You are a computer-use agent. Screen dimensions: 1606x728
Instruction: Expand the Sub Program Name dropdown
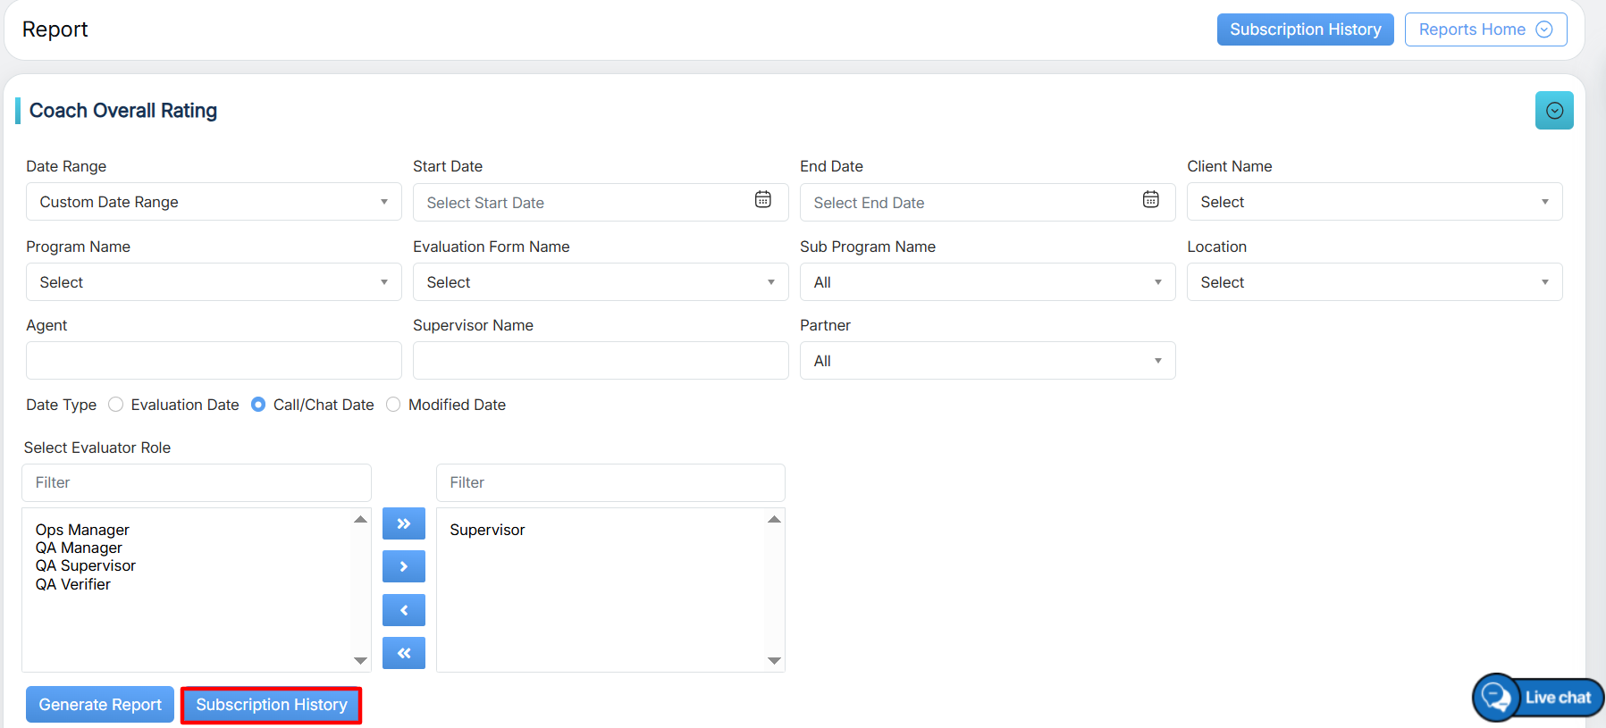[987, 282]
